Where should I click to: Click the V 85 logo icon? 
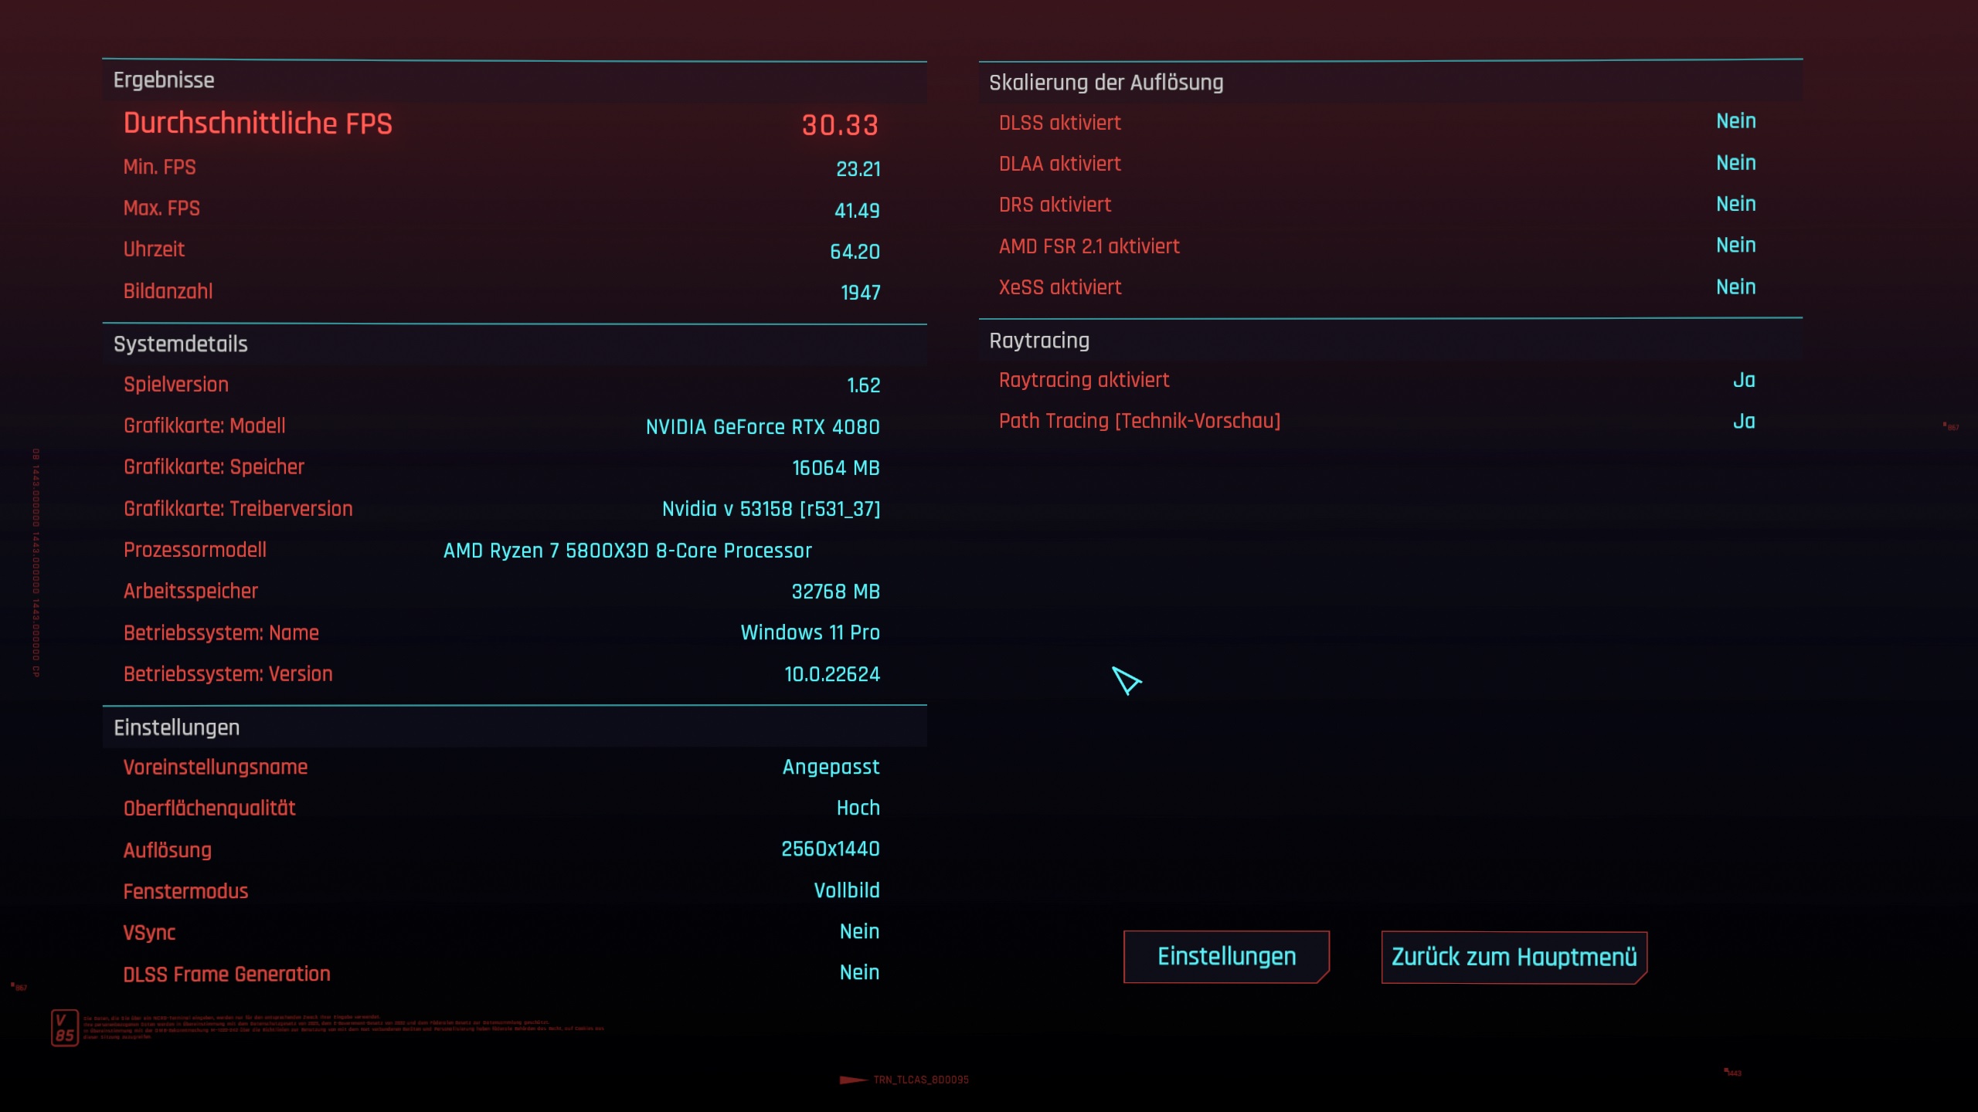pos(65,1028)
